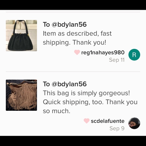This screenshot has width=146, height=146.
Task: Click the Sep 11 date stamp
Action: [117, 60]
